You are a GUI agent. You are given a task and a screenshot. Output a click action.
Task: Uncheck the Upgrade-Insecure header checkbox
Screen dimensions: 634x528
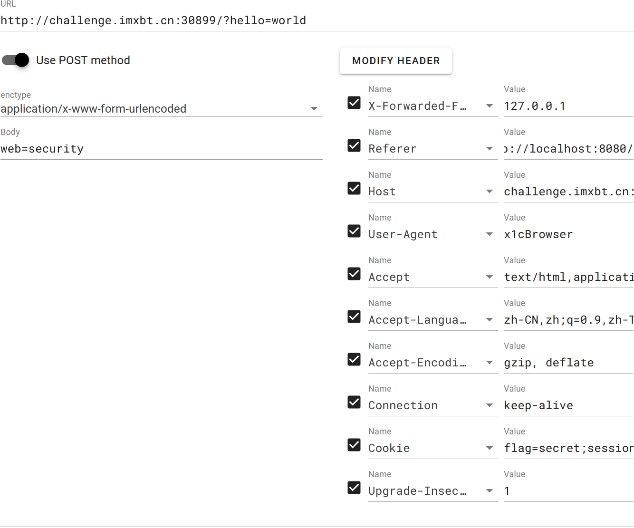(x=354, y=488)
